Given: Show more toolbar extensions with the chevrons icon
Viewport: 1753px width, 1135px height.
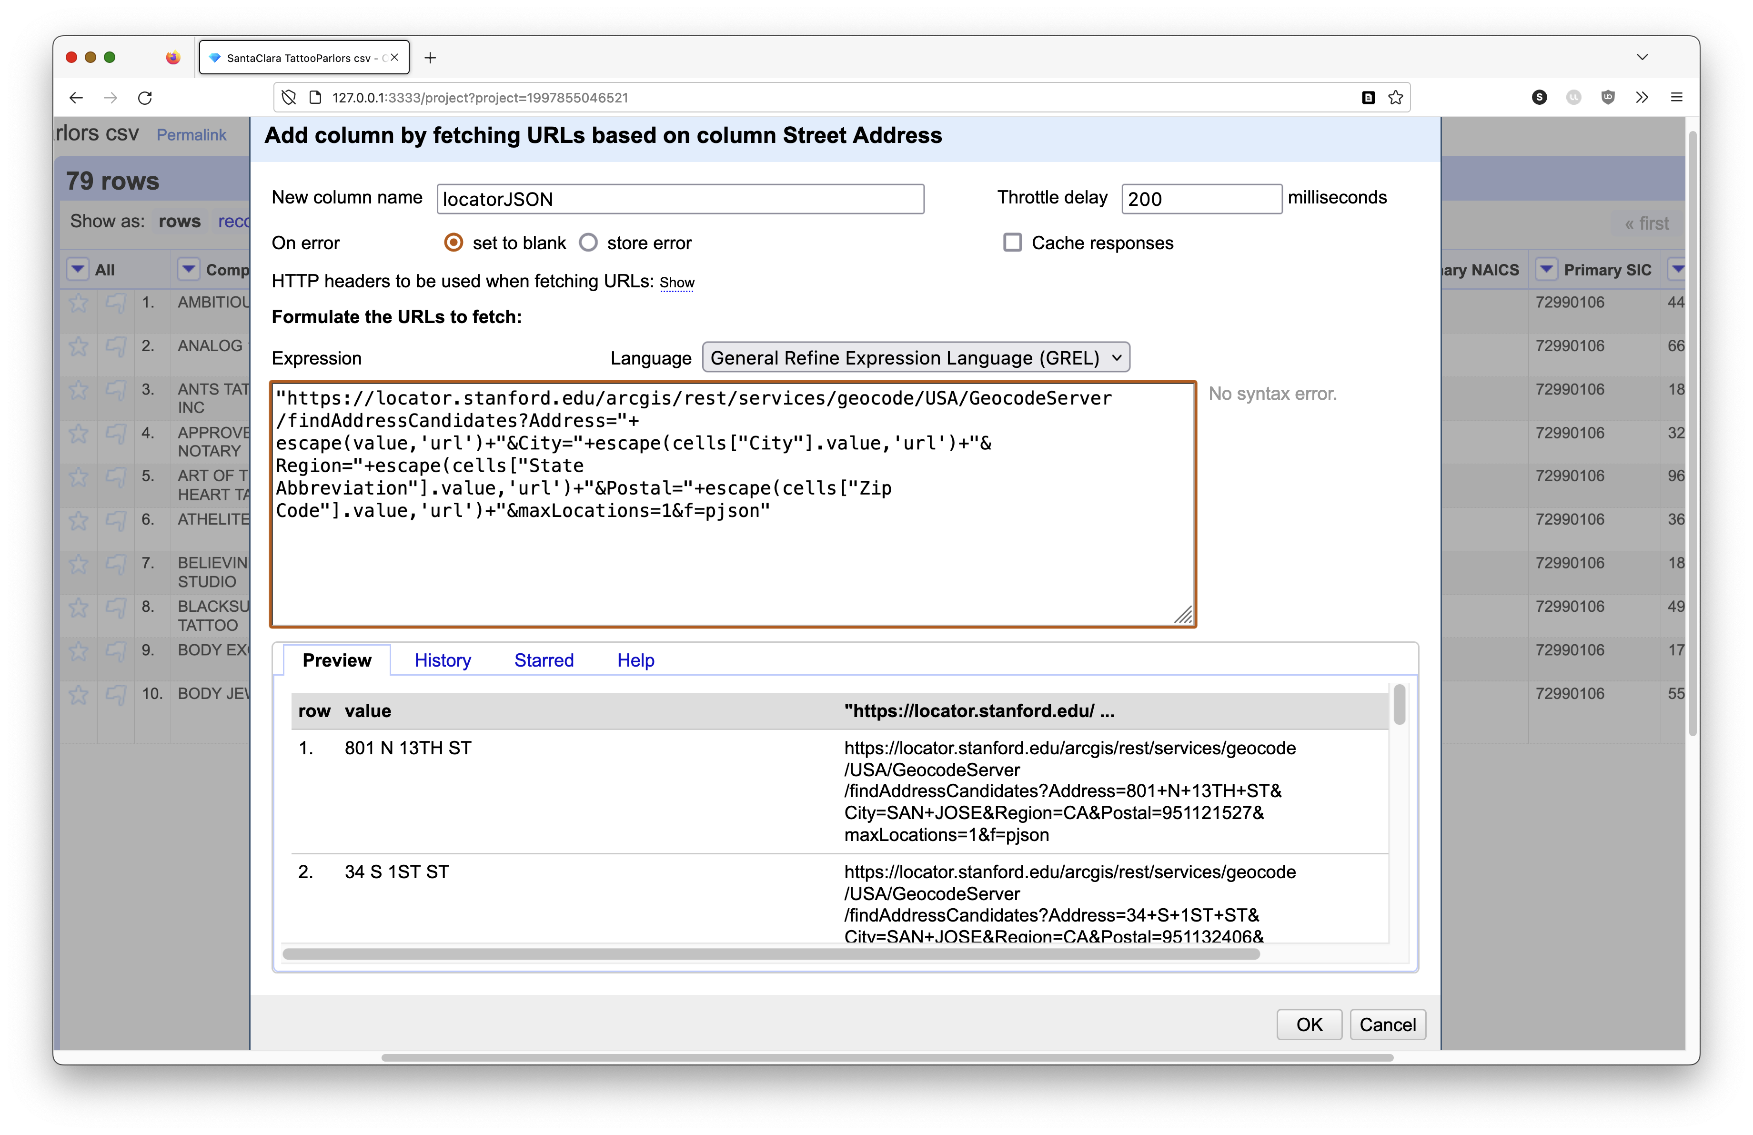Looking at the screenshot, I should pyautogui.click(x=1642, y=97).
